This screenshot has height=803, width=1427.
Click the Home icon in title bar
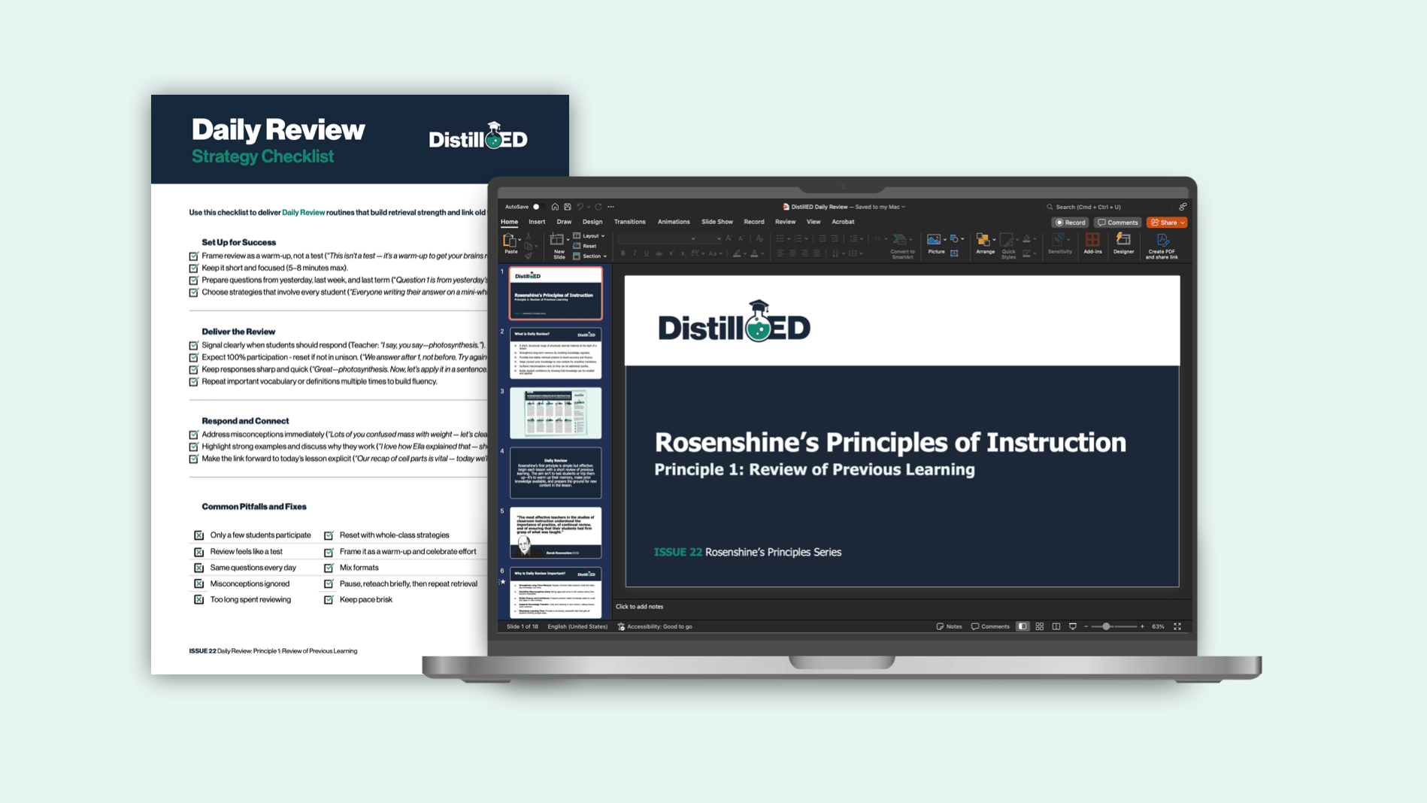coord(555,207)
